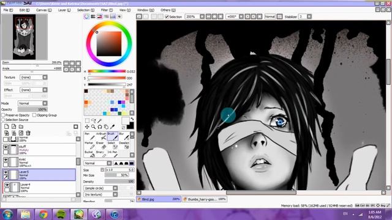Toggle the RGB slider panel
Screen dimensions: 392x220
click(93, 16)
